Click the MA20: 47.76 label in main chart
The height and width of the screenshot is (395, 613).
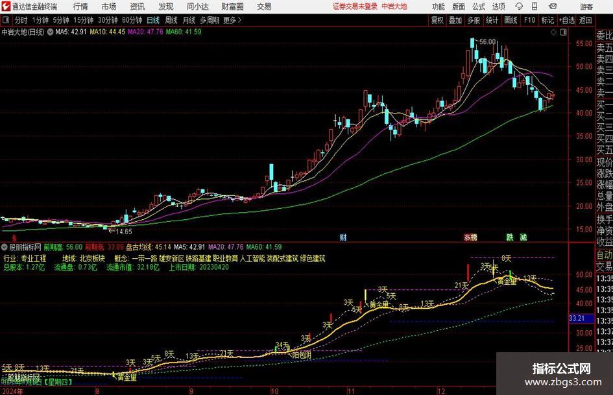pyautogui.click(x=145, y=32)
